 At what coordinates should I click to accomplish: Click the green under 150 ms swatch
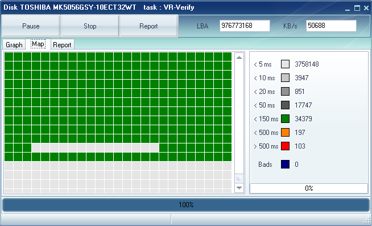[x=285, y=119]
